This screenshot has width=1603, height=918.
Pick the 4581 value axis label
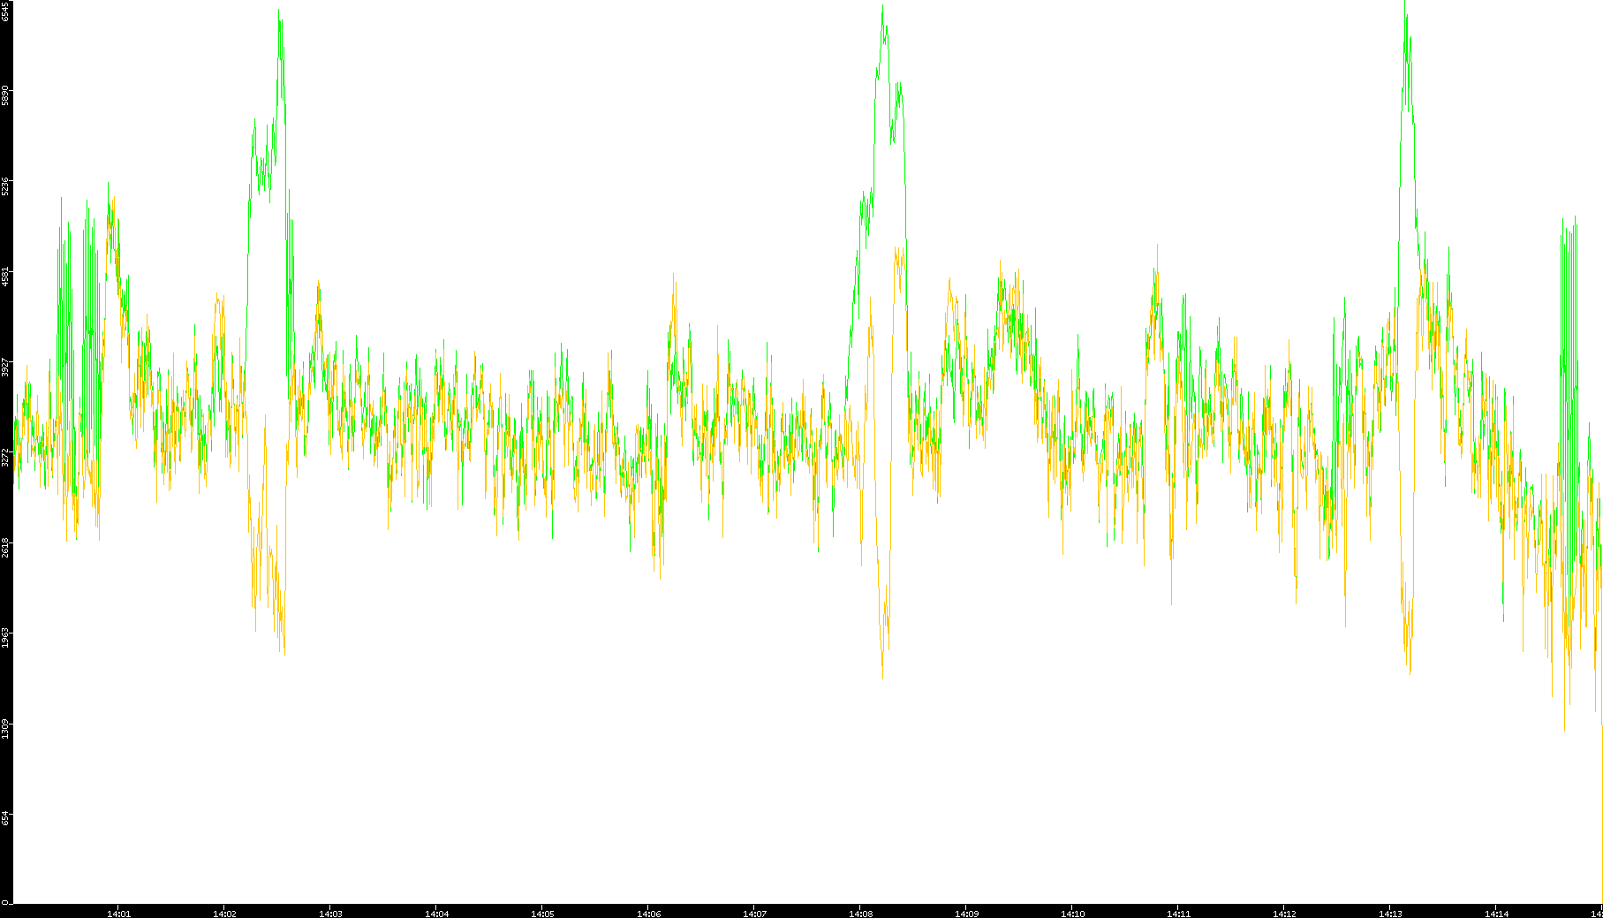coord(5,277)
